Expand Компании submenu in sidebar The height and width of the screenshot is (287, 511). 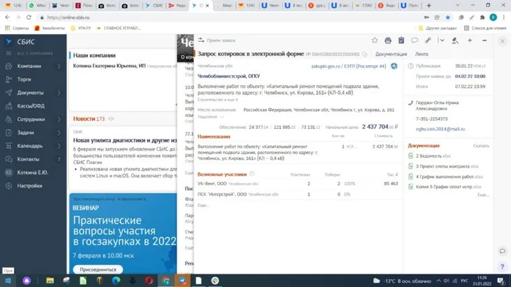59,66
